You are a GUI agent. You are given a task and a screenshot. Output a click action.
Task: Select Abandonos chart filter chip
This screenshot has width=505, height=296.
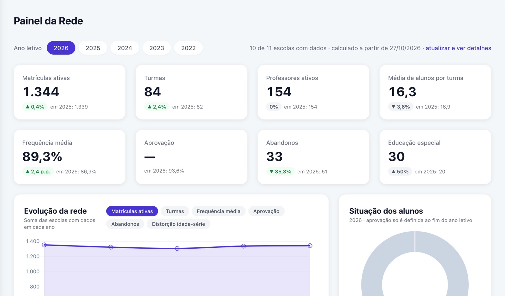point(125,224)
